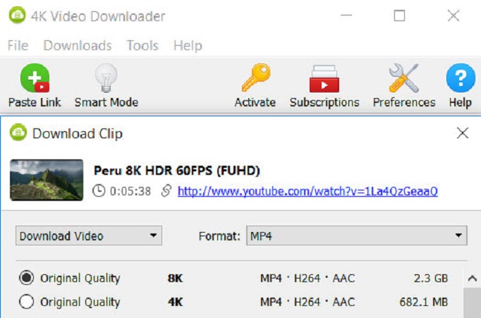Open the Downloads menu
This screenshot has height=318, width=481.
coord(78,46)
